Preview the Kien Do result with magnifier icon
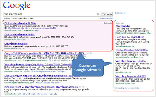Viewport: 156px width, 97px height. click(91, 53)
